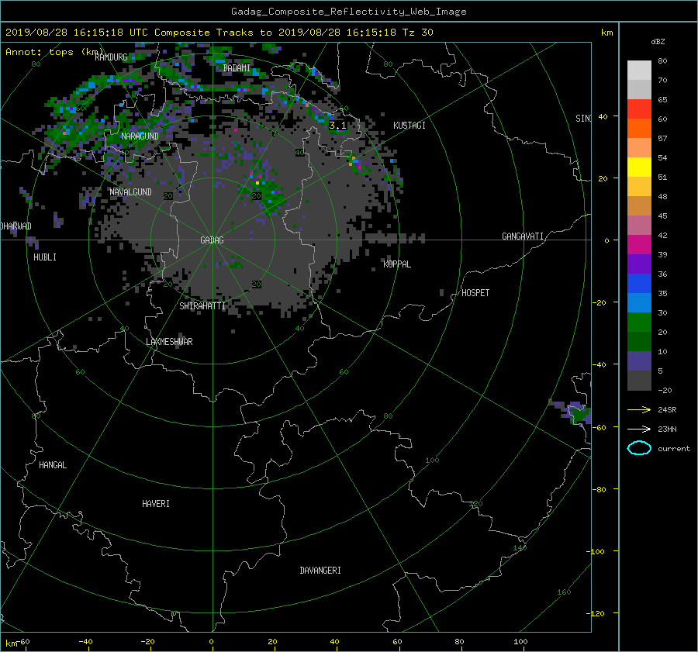The image size is (698, 652).
Task: Click the yellow 24SR arrow legend icon
Action: [639, 409]
